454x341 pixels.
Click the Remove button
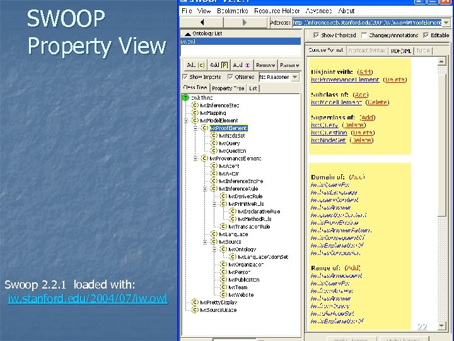(x=265, y=65)
